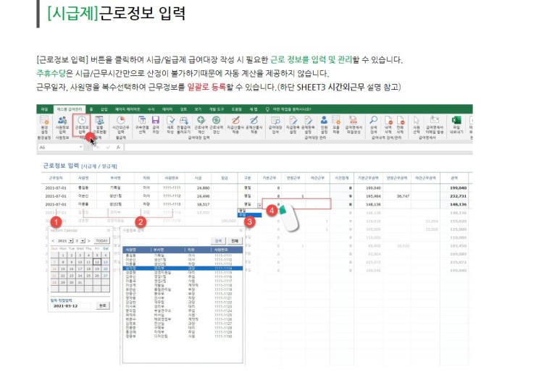Click the TODAY button in calendar
Image resolution: width=560 pixels, height=372 pixels.
pos(102,241)
